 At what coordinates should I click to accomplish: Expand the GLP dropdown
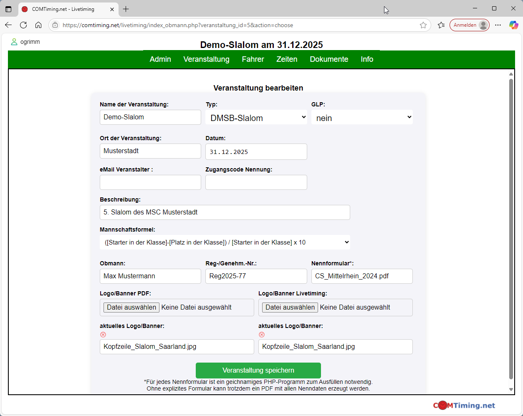(x=362, y=118)
